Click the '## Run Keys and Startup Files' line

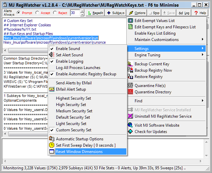28,34
